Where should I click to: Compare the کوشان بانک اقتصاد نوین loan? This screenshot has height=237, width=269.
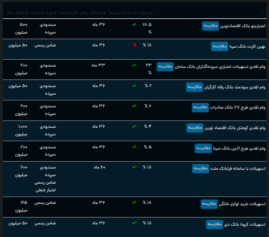click(195, 128)
